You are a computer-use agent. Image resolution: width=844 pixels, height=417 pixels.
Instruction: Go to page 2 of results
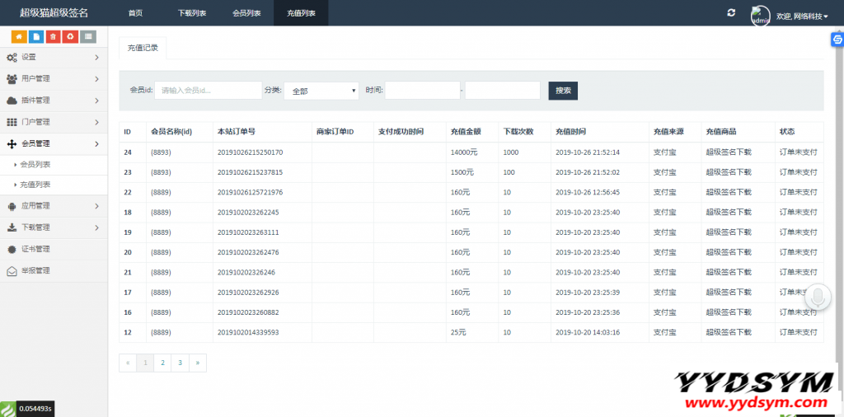[x=162, y=363]
